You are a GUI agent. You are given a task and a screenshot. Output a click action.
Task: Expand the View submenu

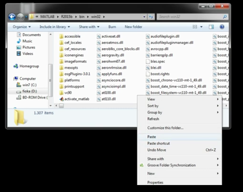click(x=179, y=99)
